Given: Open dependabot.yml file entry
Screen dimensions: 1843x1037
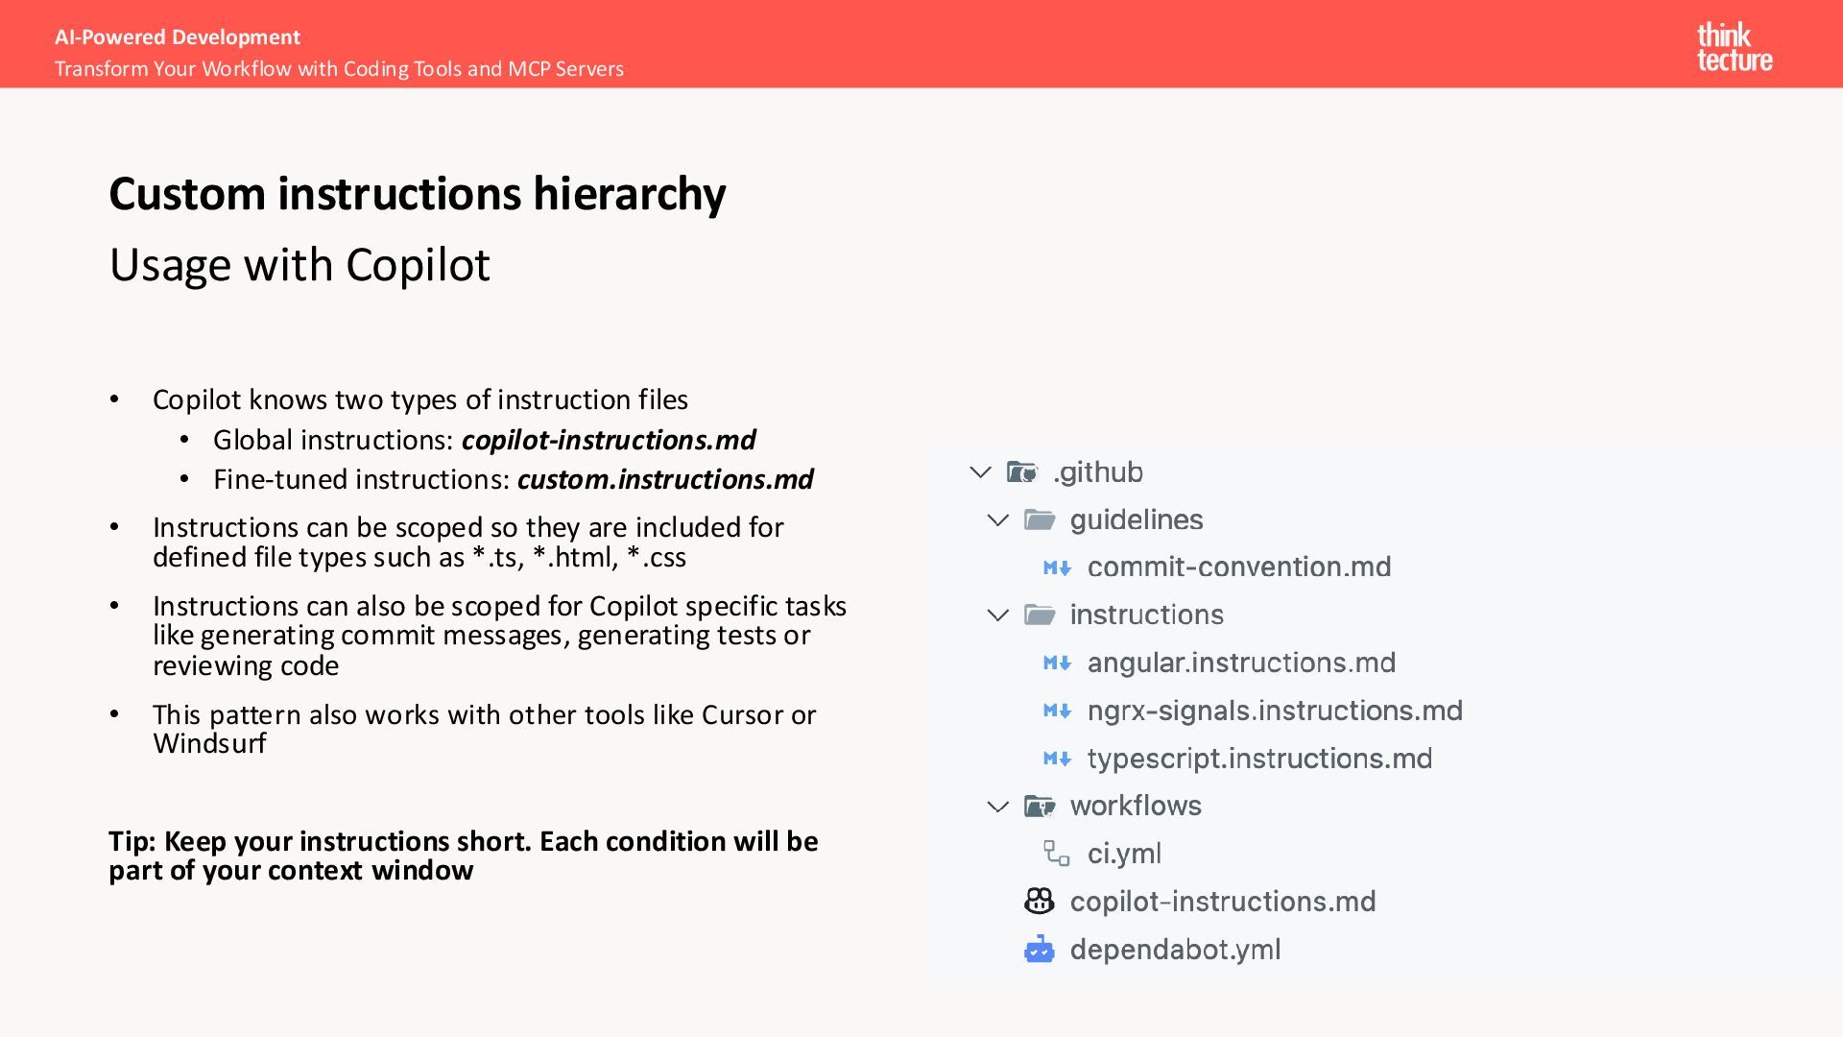Looking at the screenshot, I should point(1175,950).
